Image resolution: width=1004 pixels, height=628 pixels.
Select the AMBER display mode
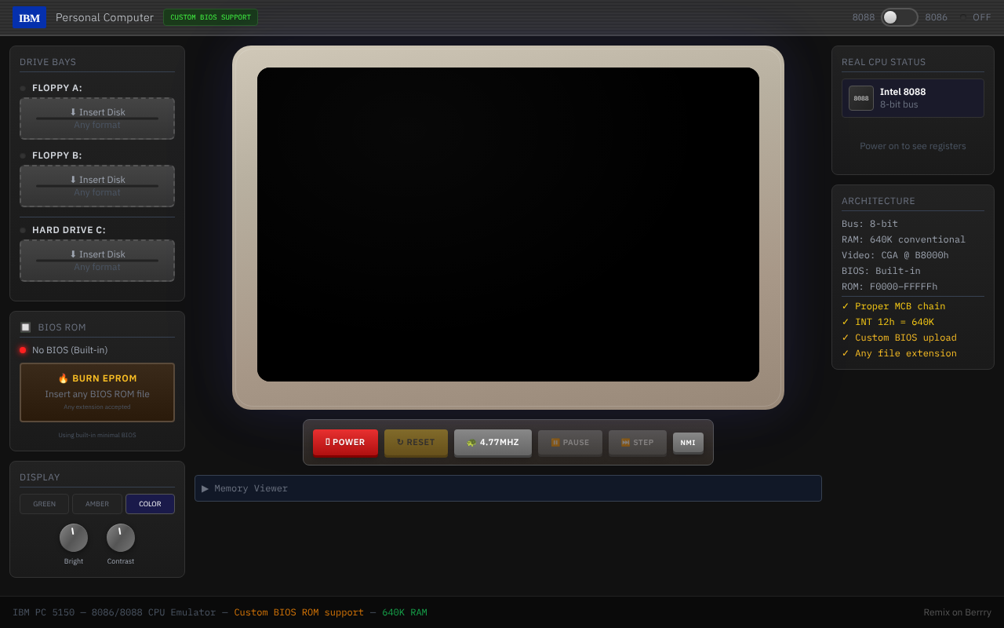pos(97,504)
